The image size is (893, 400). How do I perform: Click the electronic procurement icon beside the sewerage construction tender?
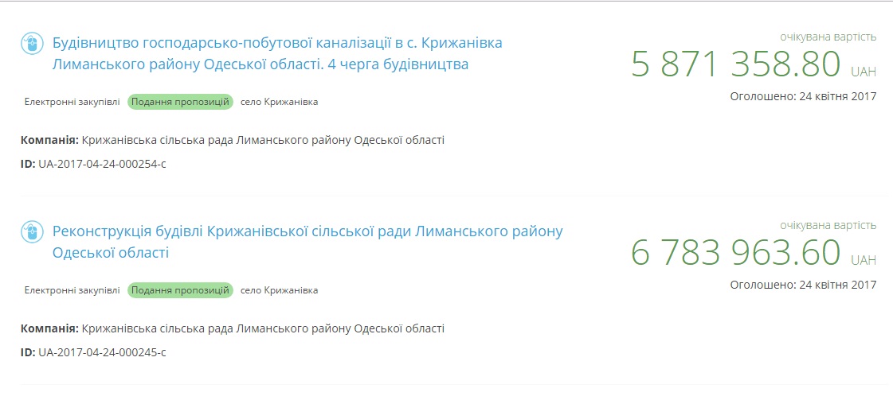click(x=30, y=43)
